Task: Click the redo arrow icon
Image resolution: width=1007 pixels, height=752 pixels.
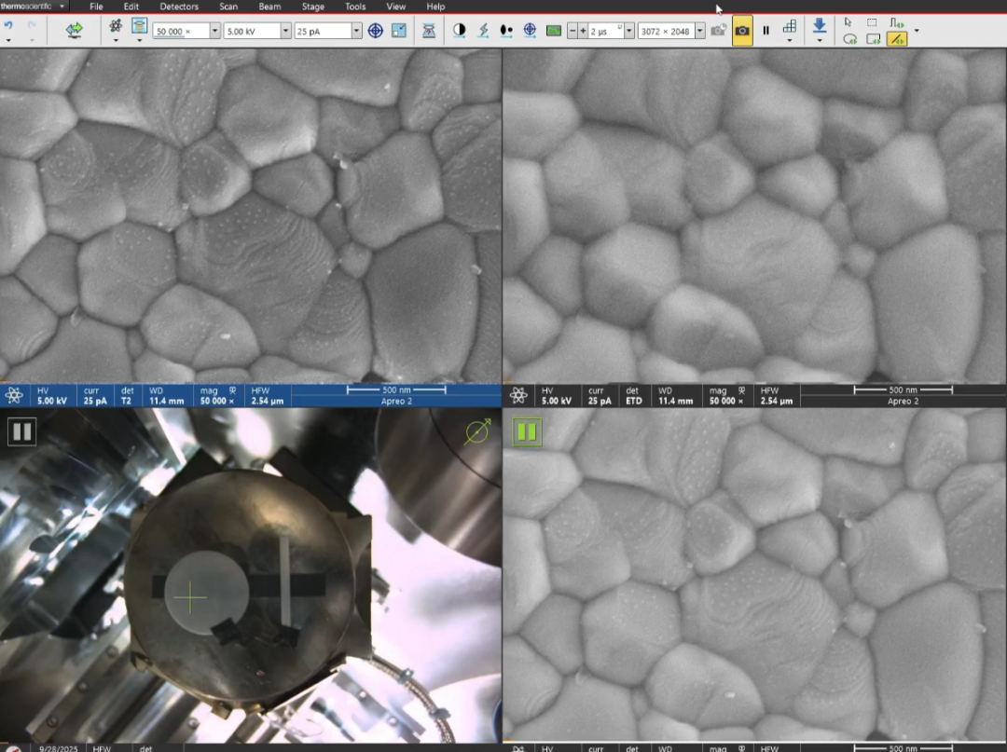Action: 32,26
